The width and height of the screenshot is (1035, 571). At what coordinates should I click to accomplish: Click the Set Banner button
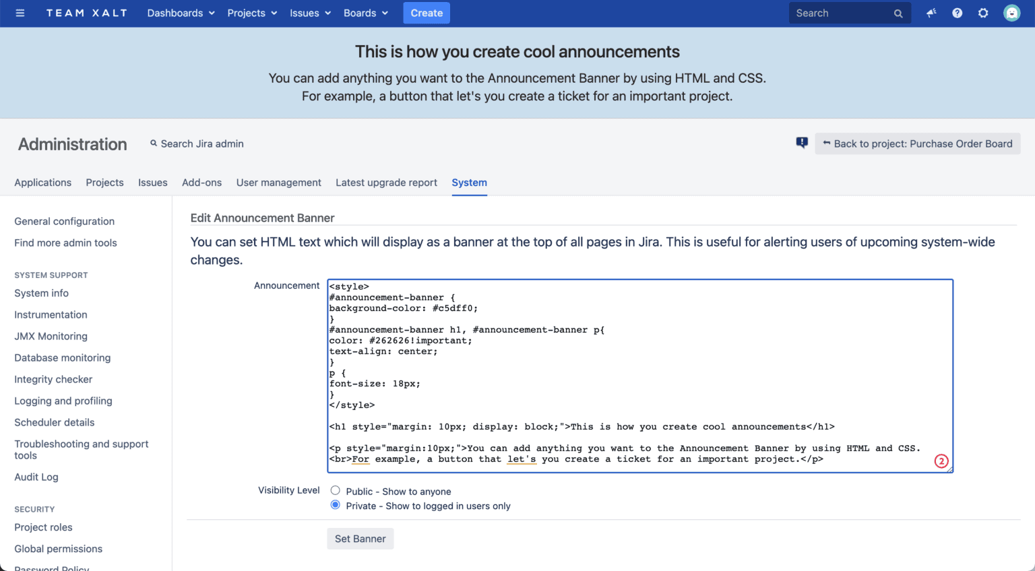360,539
